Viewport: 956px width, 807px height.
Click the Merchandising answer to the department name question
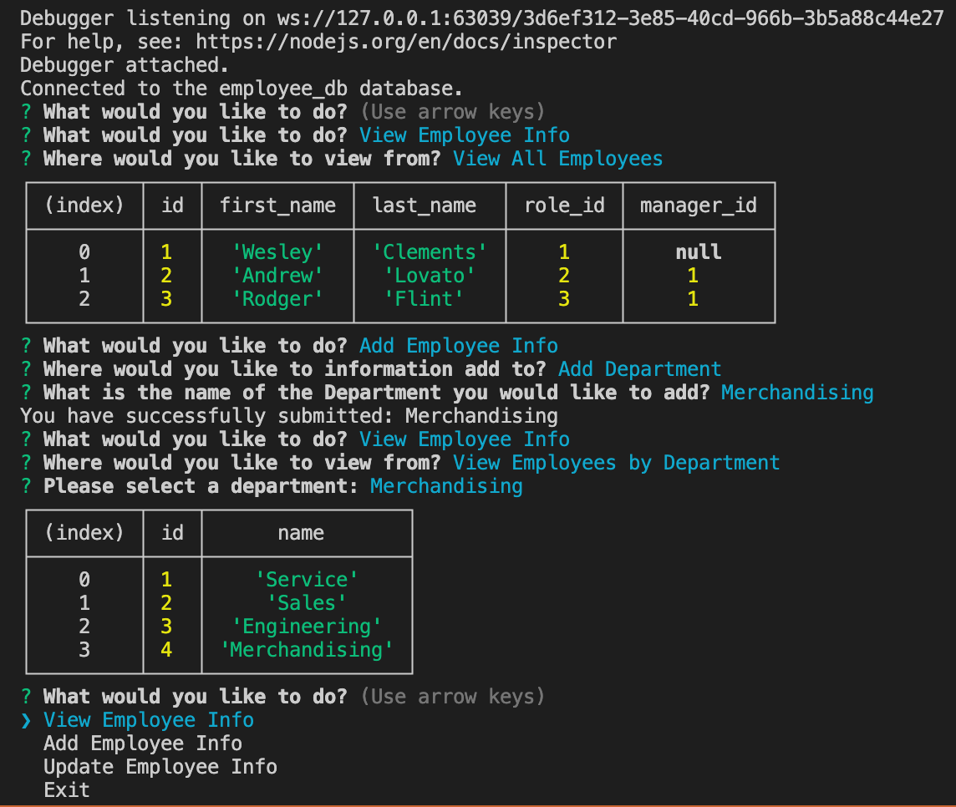[x=797, y=393]
